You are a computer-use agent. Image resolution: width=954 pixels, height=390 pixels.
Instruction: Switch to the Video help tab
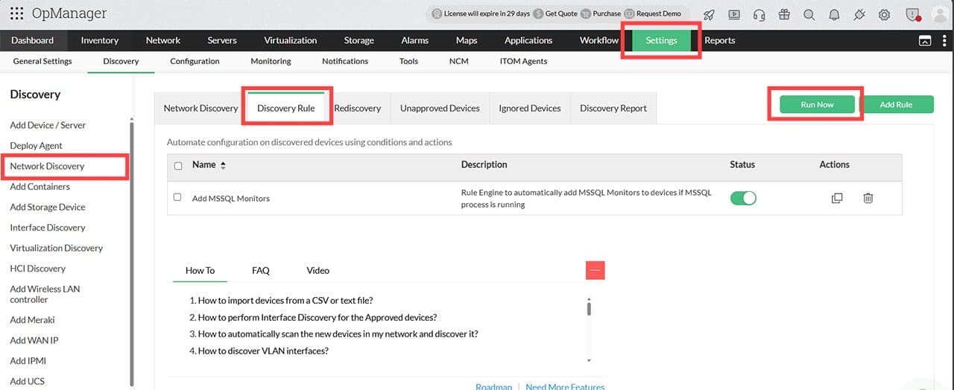click(x=318, y=270)
